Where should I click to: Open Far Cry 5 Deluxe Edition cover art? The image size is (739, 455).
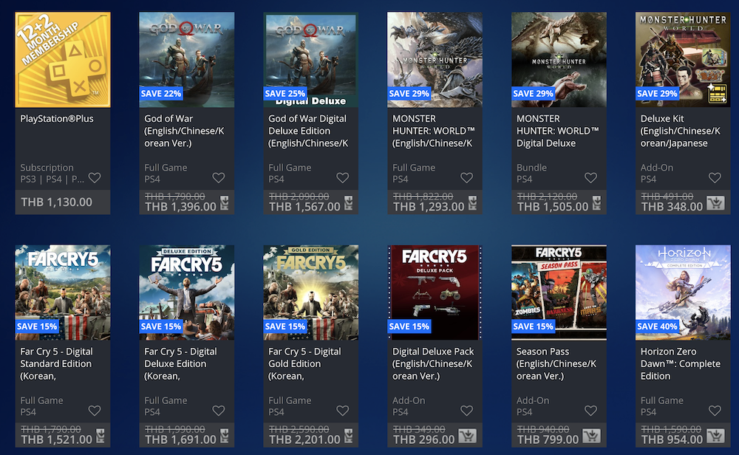click(x=187, y=292)
